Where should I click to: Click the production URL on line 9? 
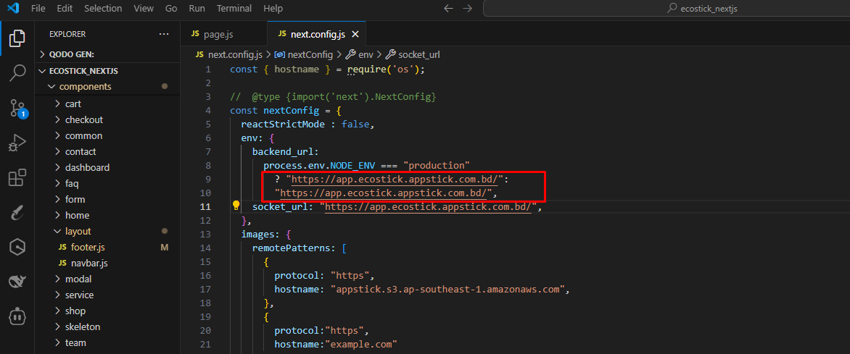(395, 179)
